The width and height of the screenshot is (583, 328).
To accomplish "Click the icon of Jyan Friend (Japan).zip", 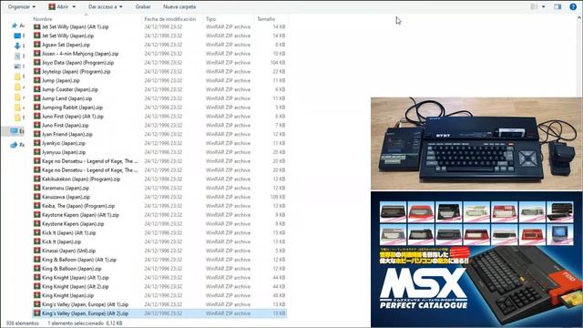I will [36, 134].
